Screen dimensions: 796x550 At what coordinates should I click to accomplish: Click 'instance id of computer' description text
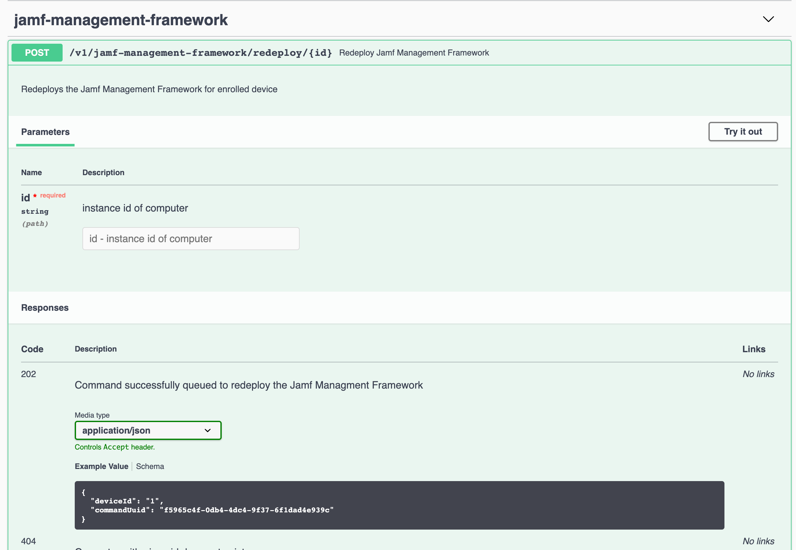tap(135, 208)
